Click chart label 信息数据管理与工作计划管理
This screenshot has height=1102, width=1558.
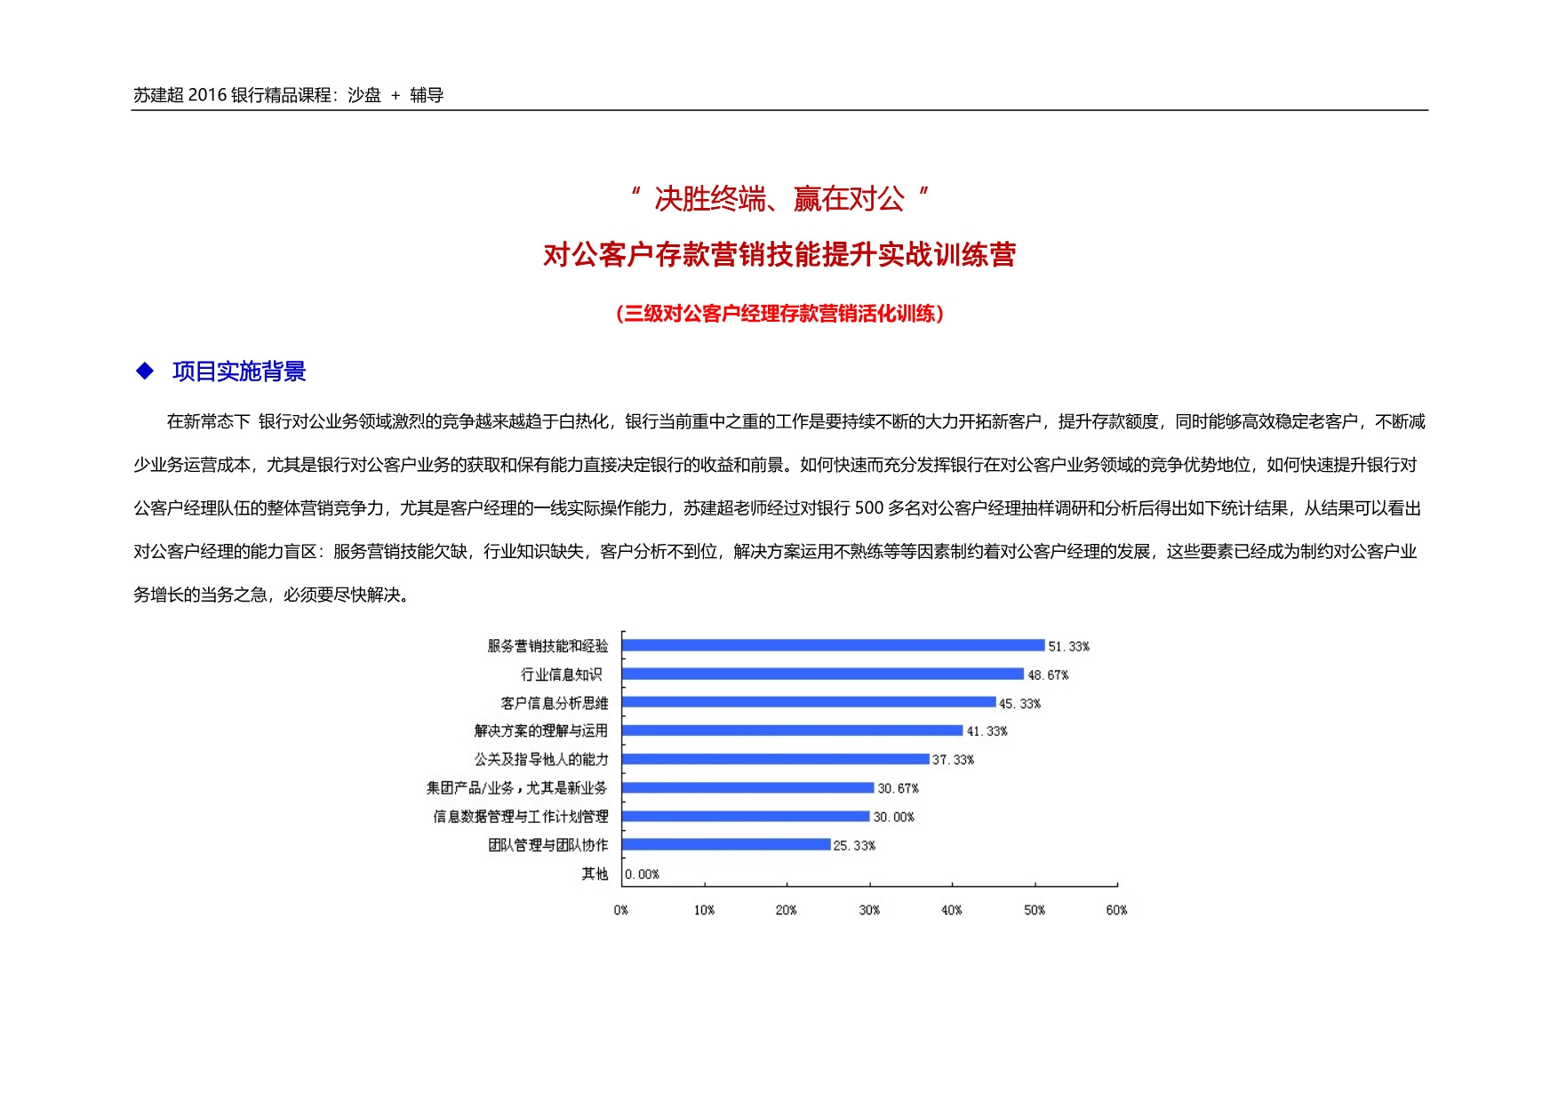tap(521, 816)
